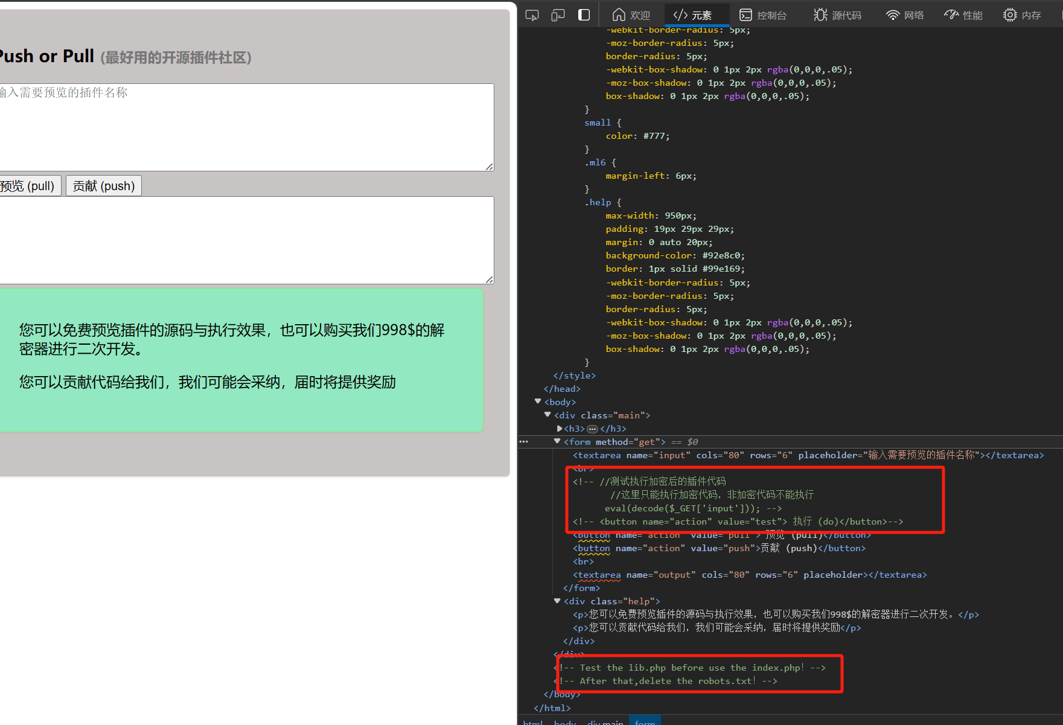Click the closing </form> tag line

pos(581,588)
